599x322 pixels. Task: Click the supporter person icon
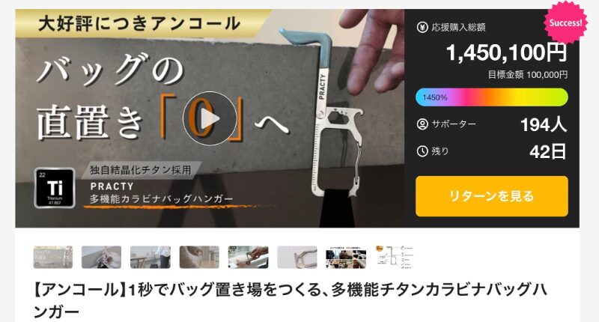point(422,124)
